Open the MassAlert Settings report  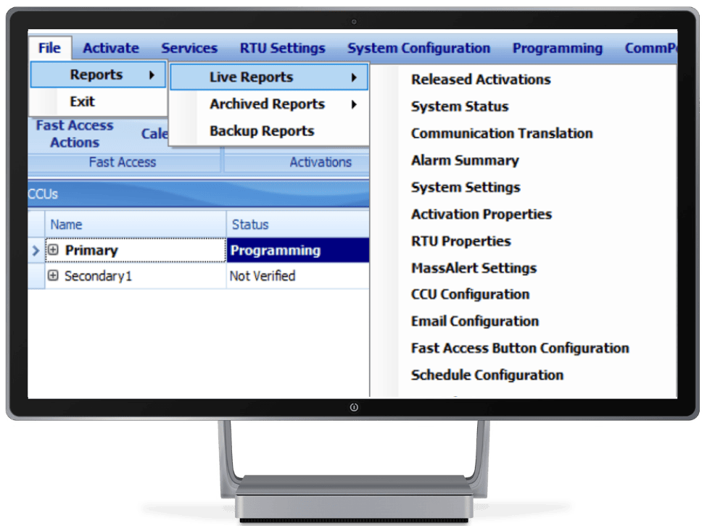[x=474, y=267]
